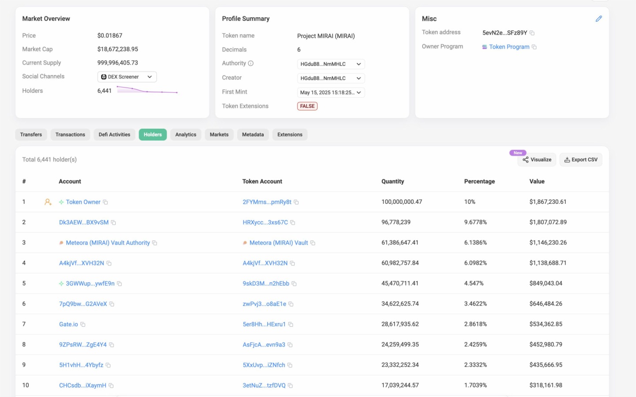
Task: Copy the token address 5evN2e...SFz89Y
Action: (x=532, y=33)
